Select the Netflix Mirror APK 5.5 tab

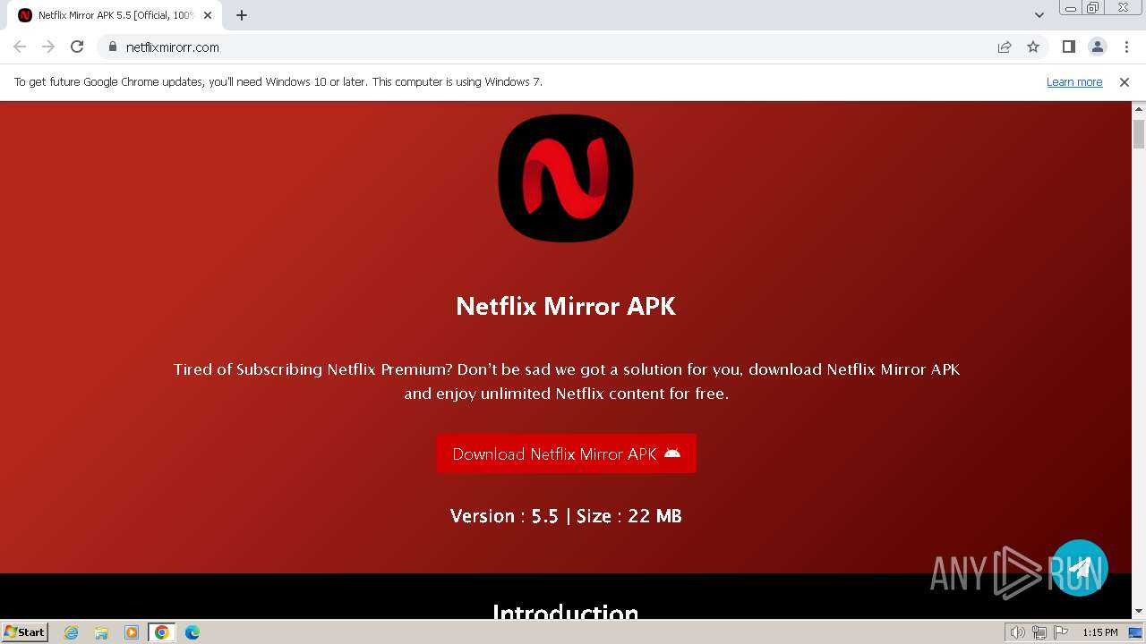click(115, 15)
